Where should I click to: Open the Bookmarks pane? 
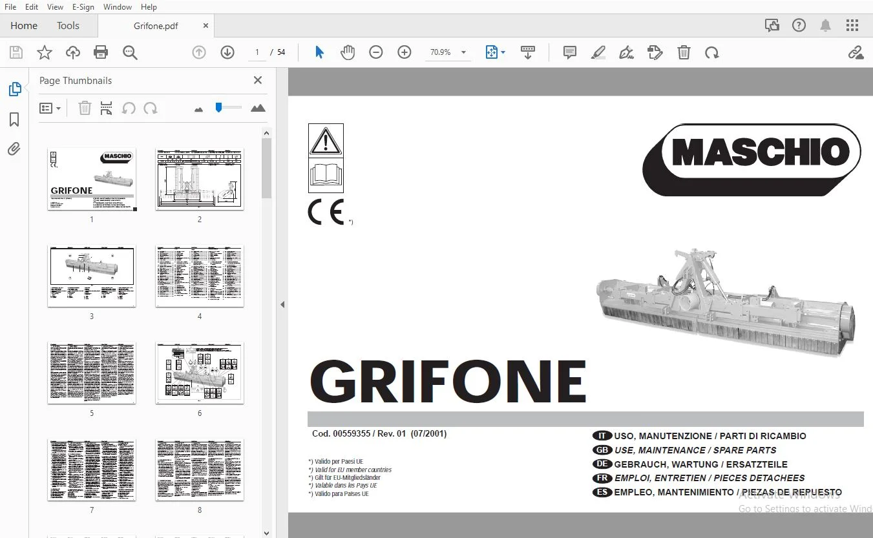pos(14,119)
